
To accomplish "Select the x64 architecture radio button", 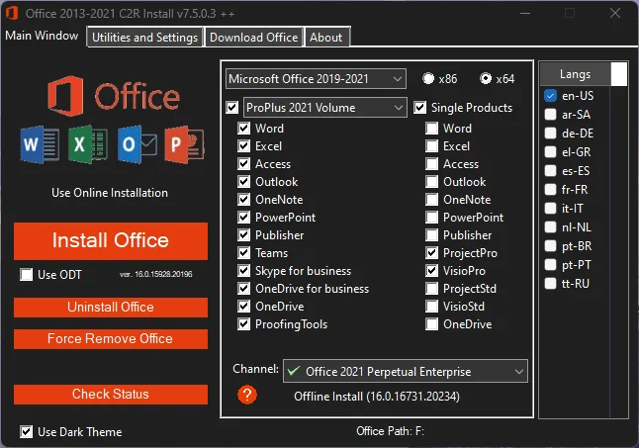I will pyautogui.click(x=486, y=78).
